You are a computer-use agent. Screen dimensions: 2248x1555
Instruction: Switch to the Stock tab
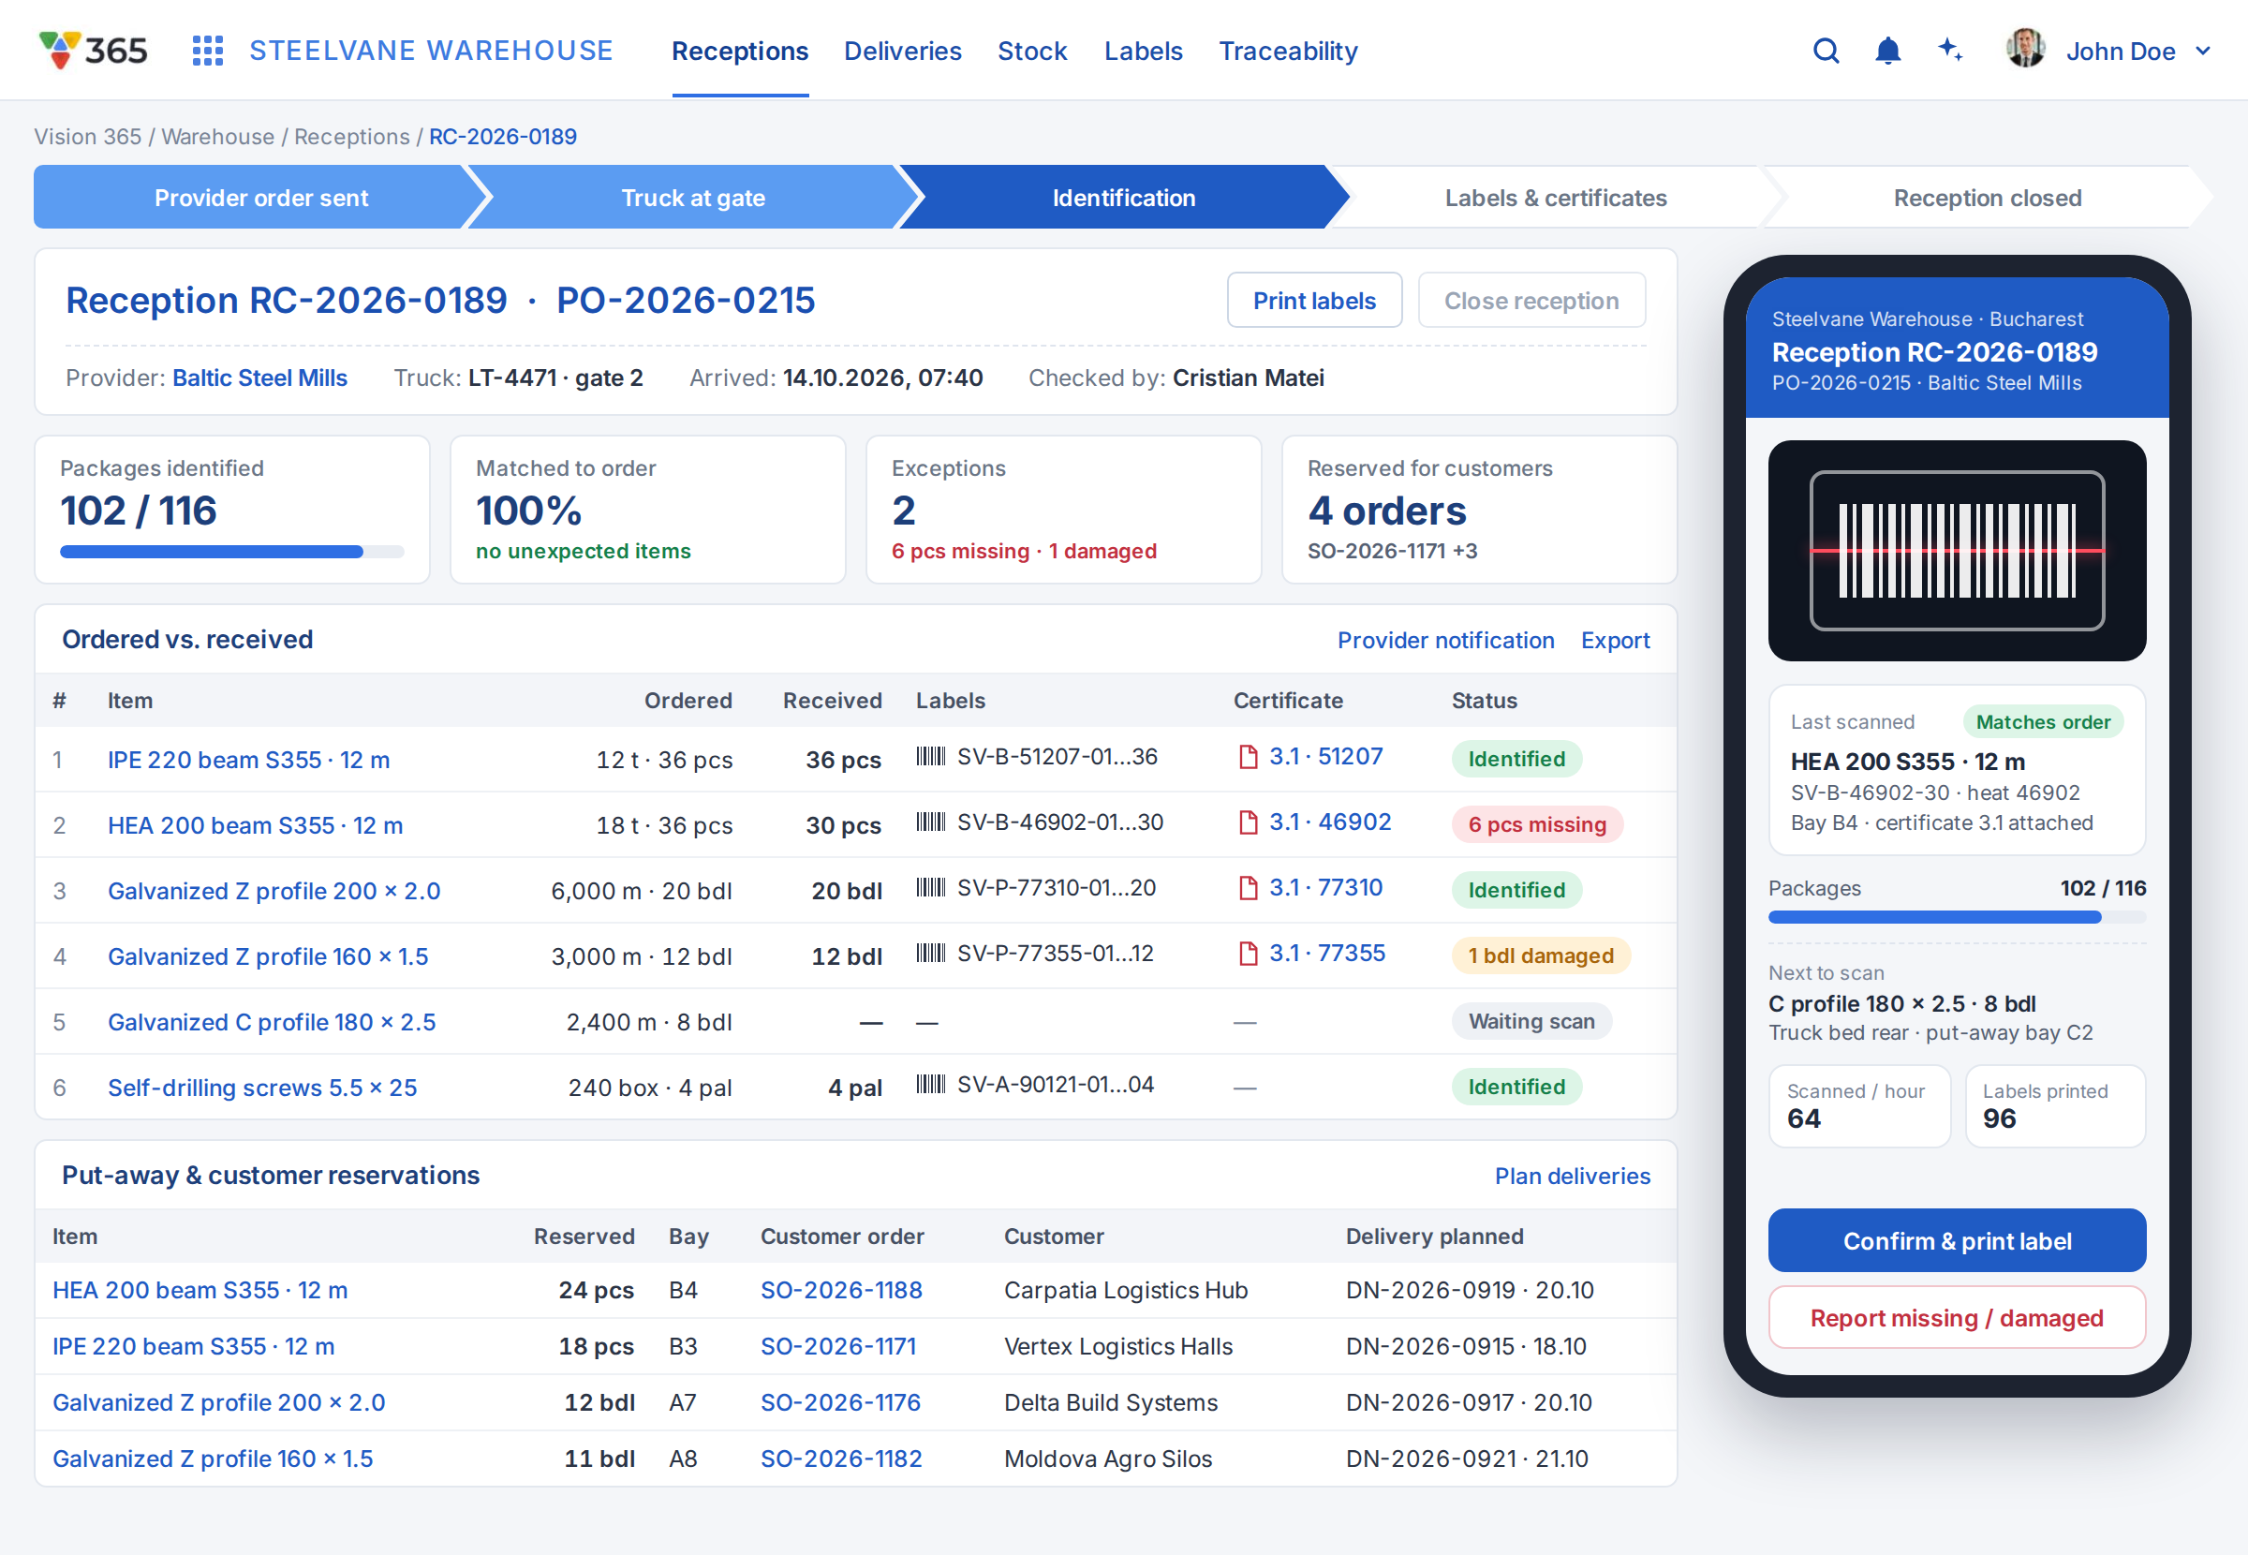point(1031,51)
